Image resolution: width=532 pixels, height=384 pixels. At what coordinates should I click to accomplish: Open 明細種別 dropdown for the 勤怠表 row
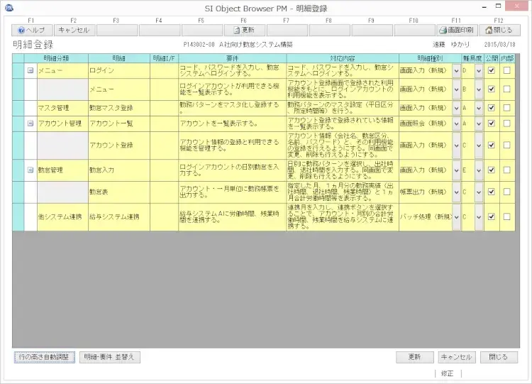[x=455, y=192]
